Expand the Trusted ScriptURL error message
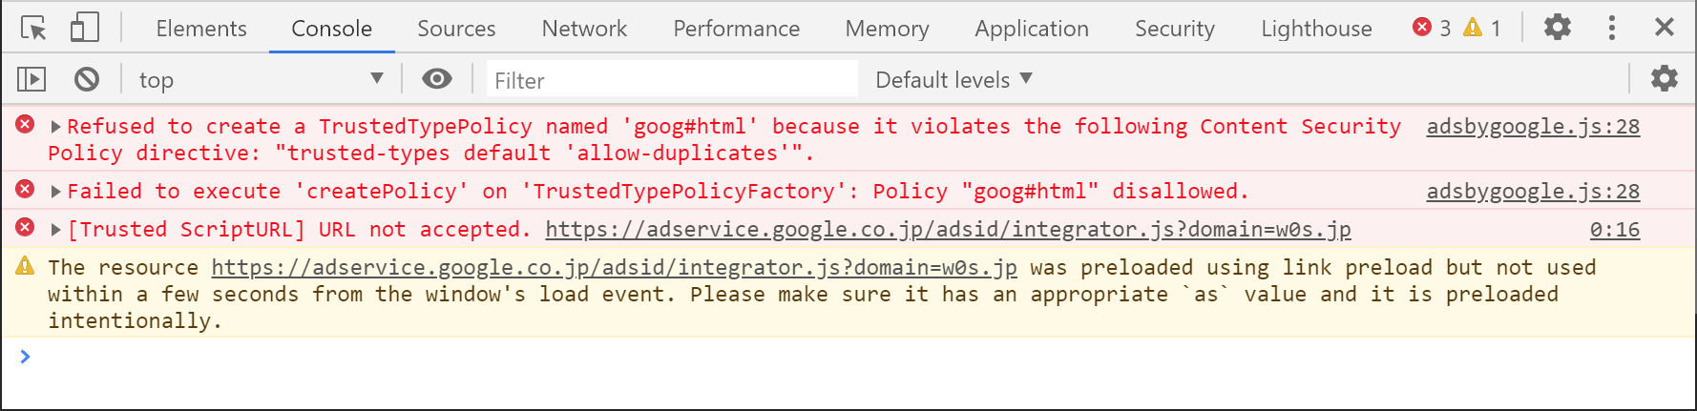Viewport: 1697px width, 411px height. tap(55, 230)
